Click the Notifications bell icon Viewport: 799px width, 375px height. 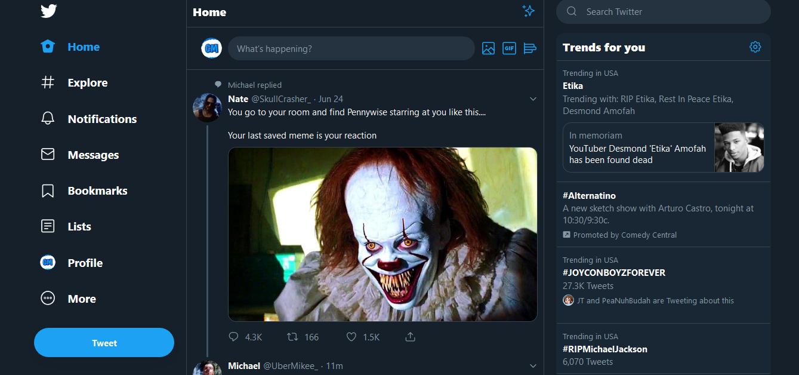point(48,118)
